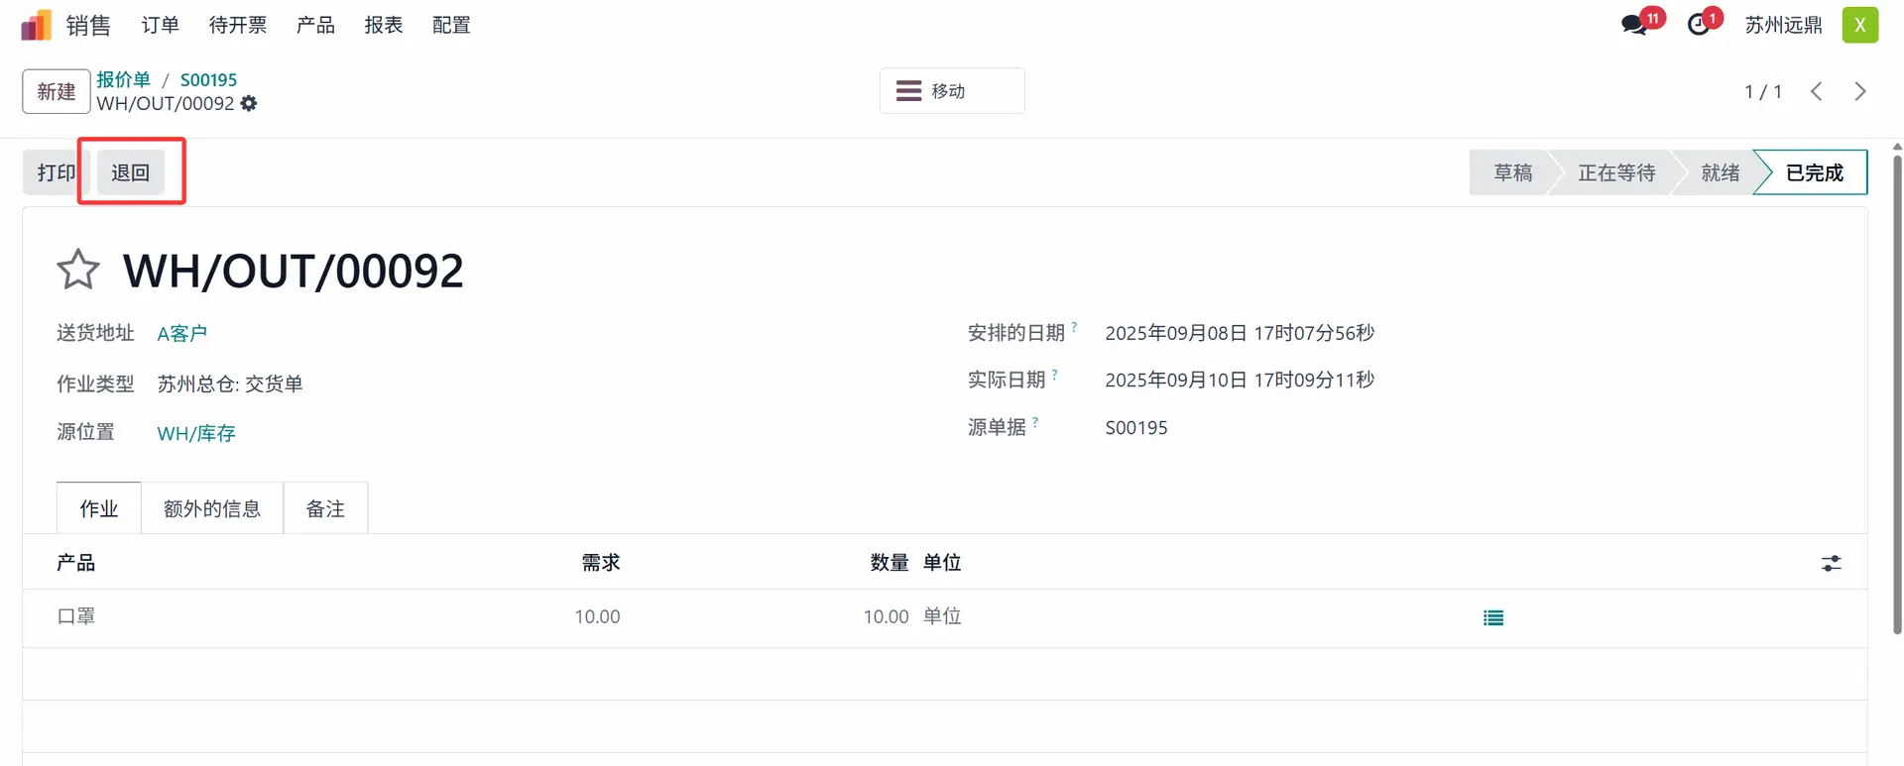Screen dimensions: 1904x766
Task: Click the 1 / 1 pager counter
Action: (1763, 91)
